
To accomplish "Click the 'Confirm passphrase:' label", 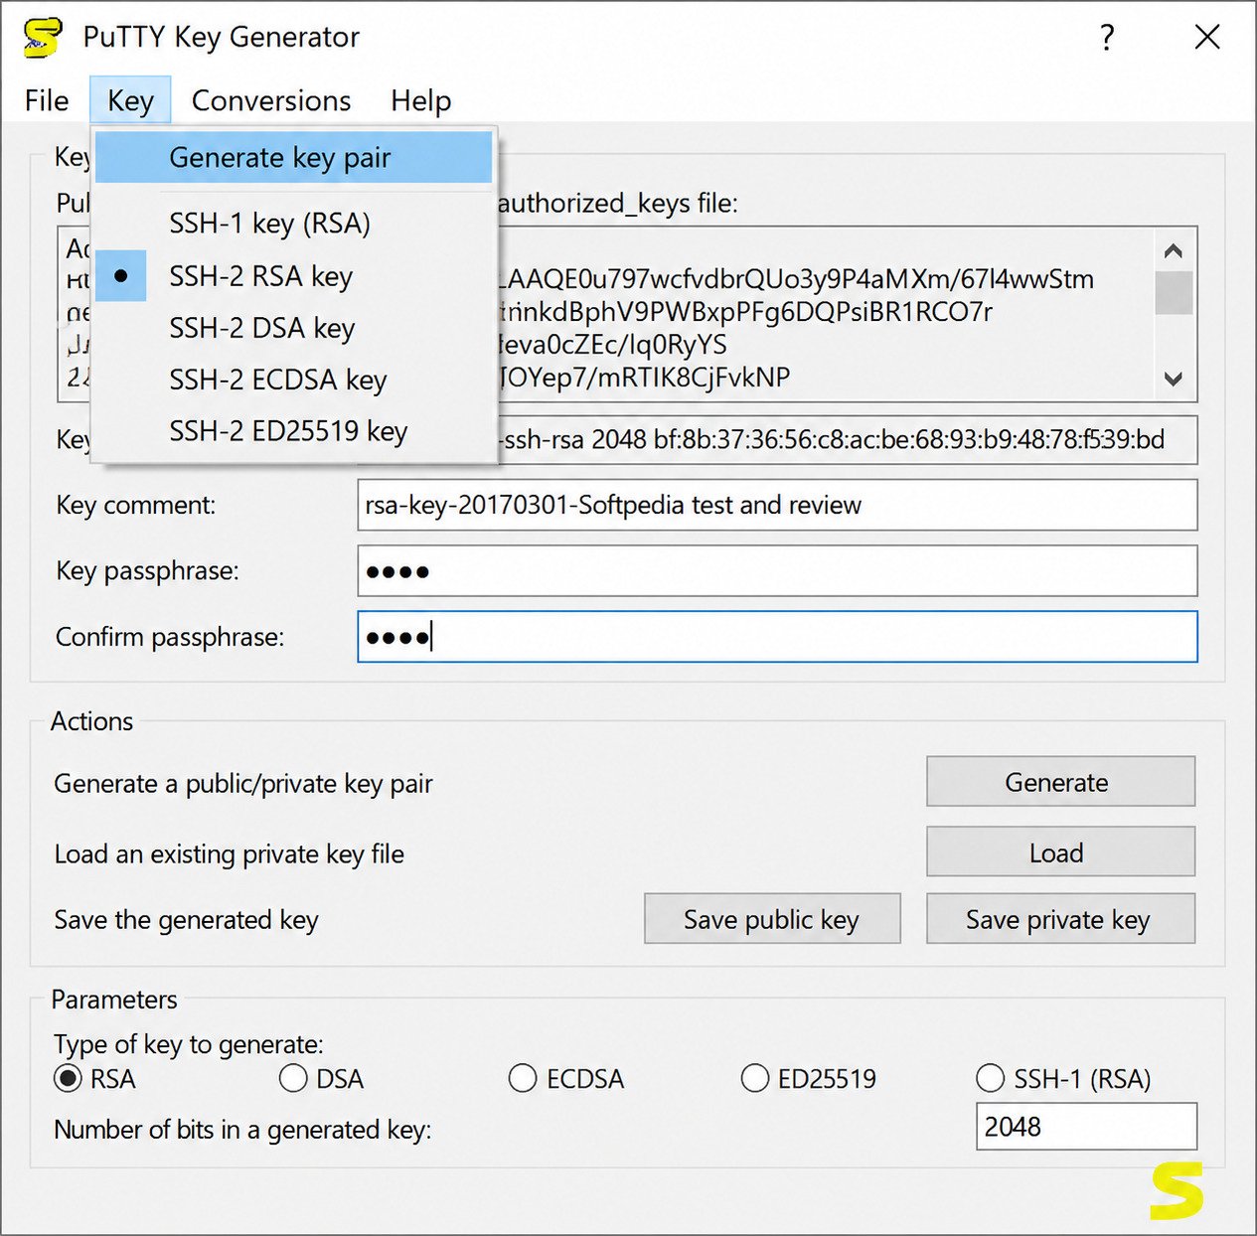I will coord(170,637).
